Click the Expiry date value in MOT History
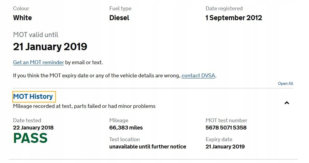This screenshot has height=163, width=309. [x=225, y=147]
